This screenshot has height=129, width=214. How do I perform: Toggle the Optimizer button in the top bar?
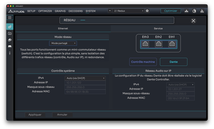pos(171,11)
